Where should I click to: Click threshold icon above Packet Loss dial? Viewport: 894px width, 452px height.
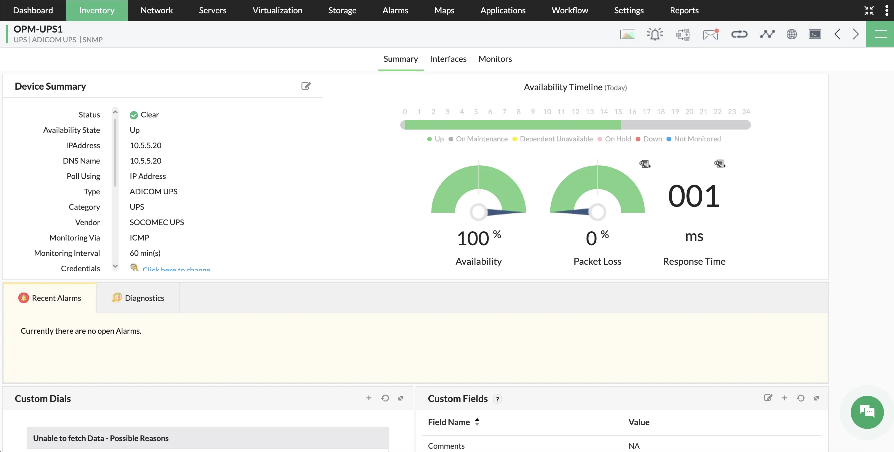645,164
